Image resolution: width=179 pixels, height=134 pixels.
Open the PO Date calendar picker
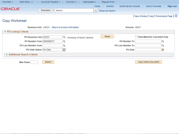[x=163, y=50]
